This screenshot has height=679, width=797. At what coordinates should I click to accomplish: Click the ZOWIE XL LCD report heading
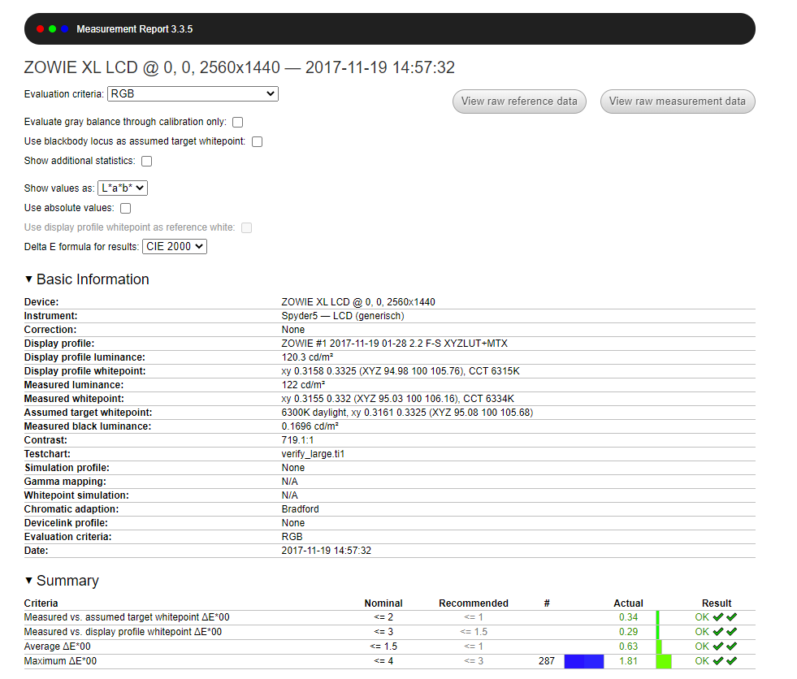[x=240, y=67]
